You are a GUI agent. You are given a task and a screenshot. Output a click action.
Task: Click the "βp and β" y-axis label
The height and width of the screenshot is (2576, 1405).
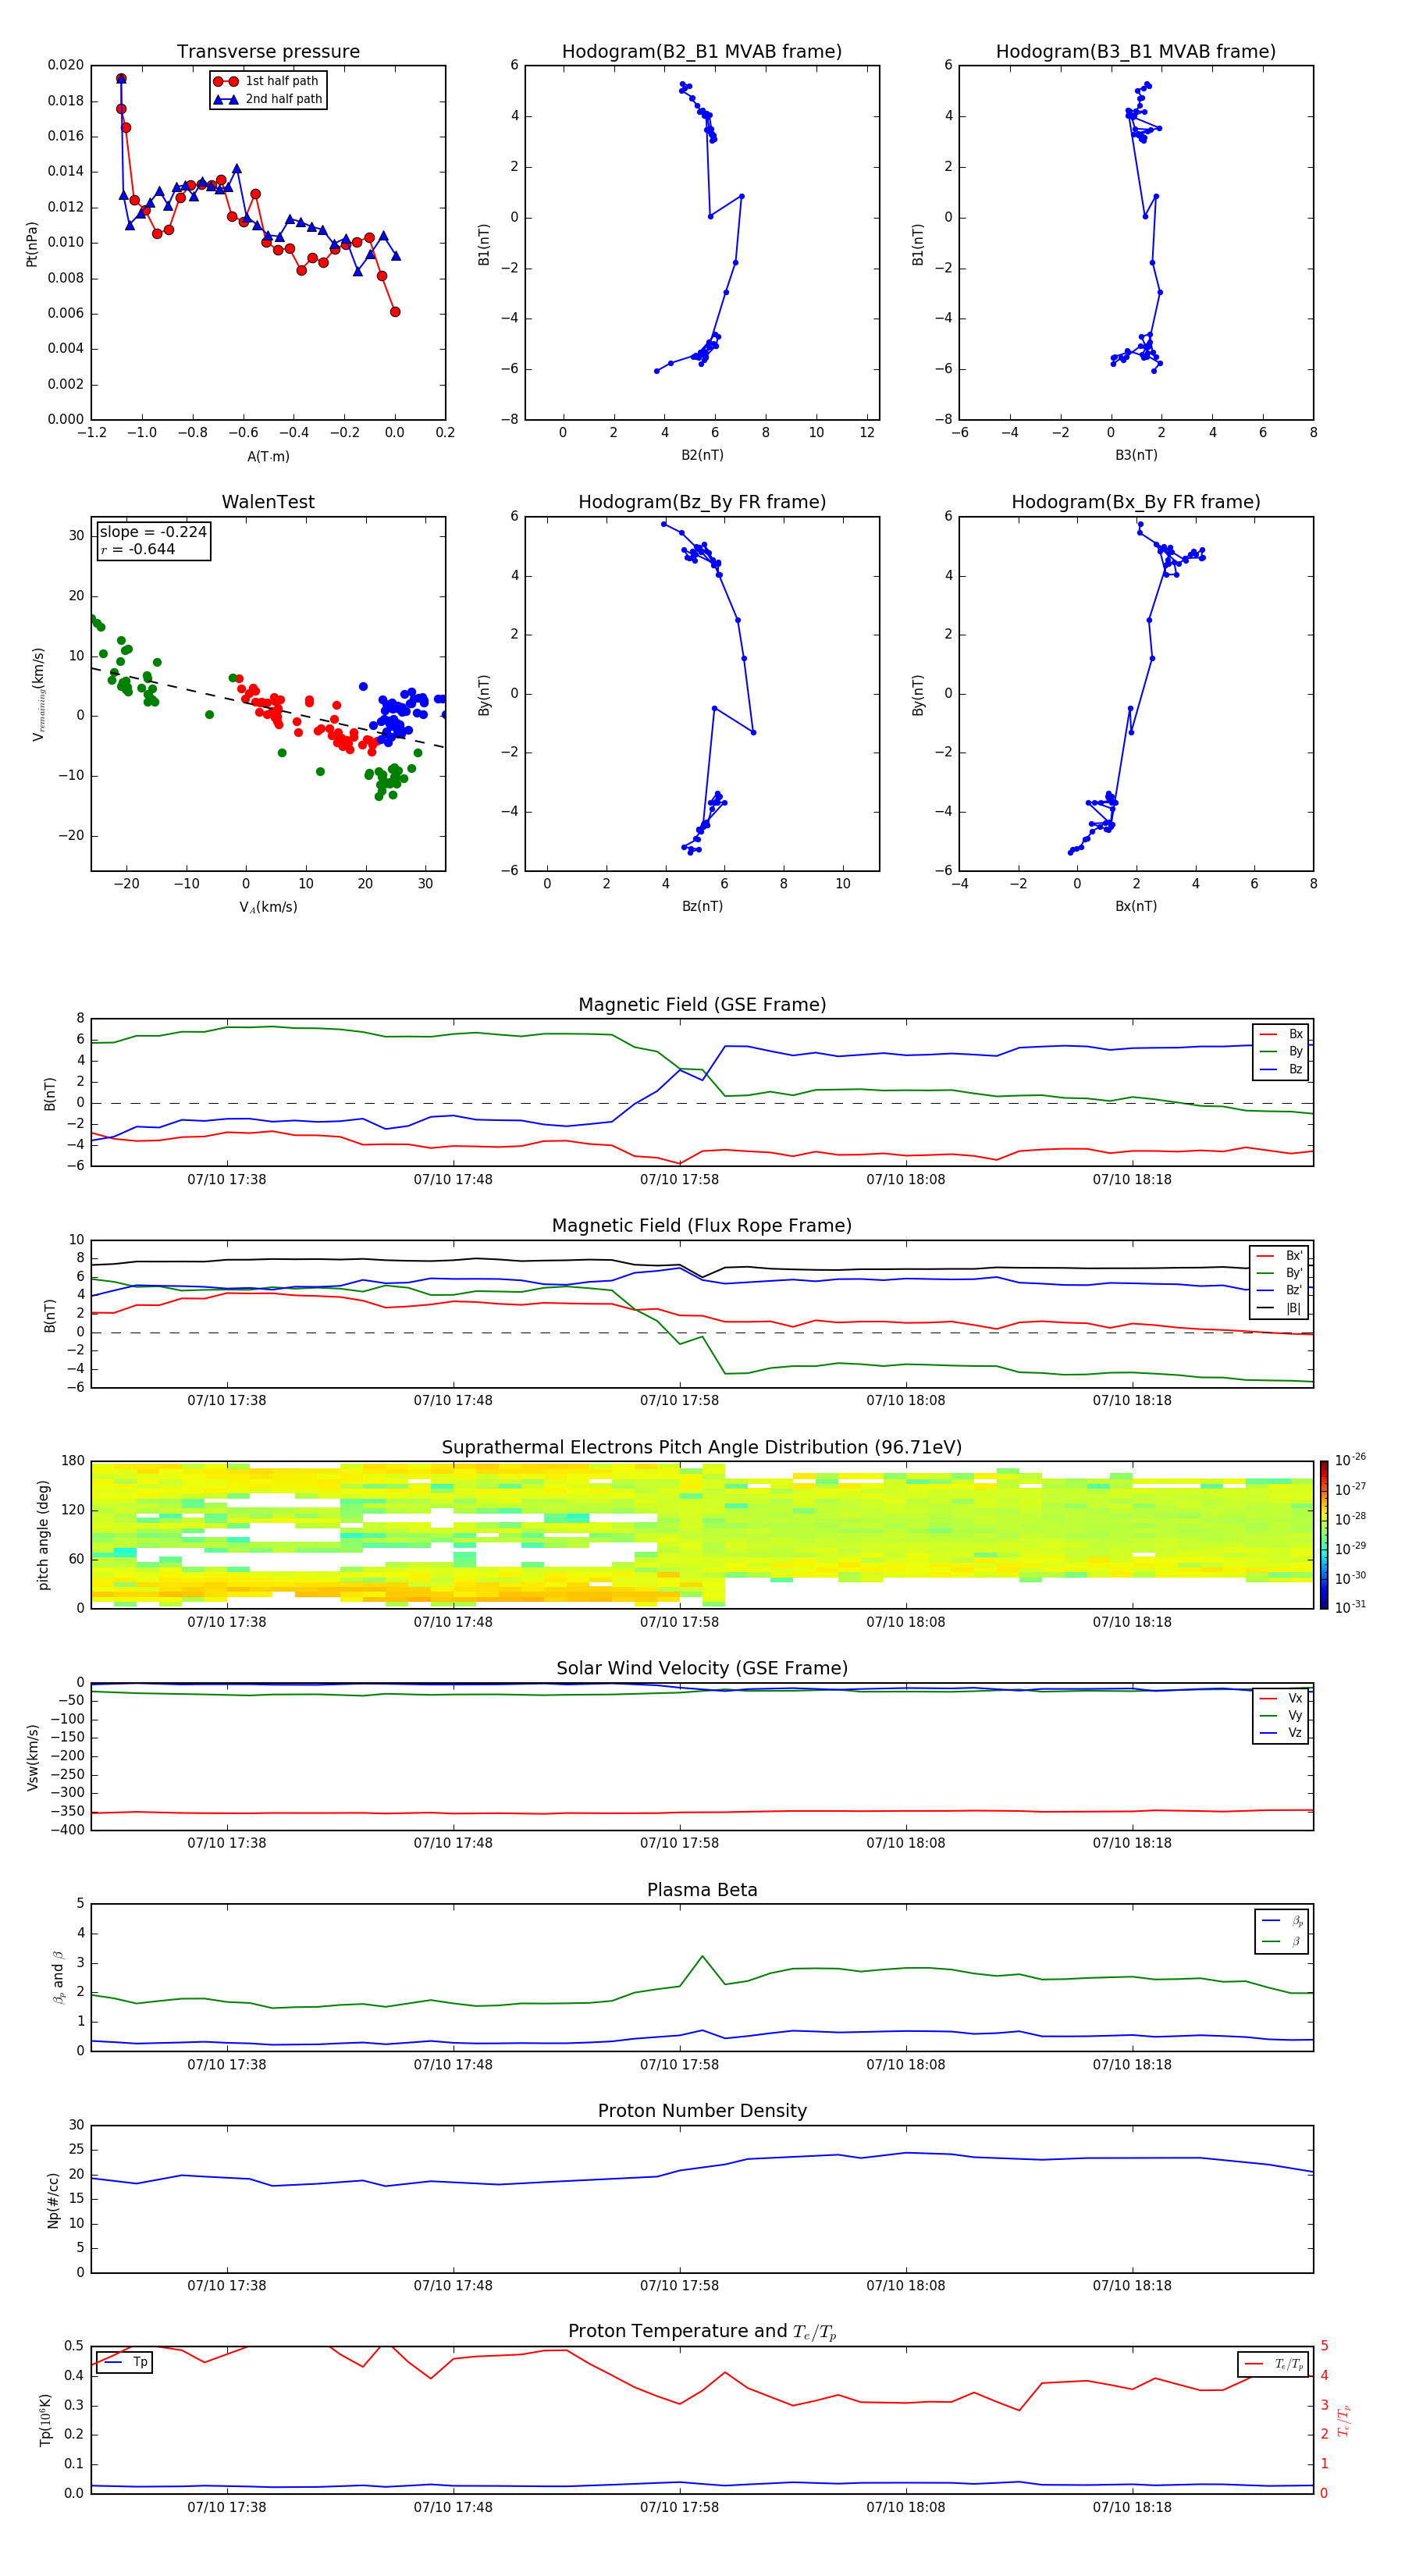pos(58,1977)
